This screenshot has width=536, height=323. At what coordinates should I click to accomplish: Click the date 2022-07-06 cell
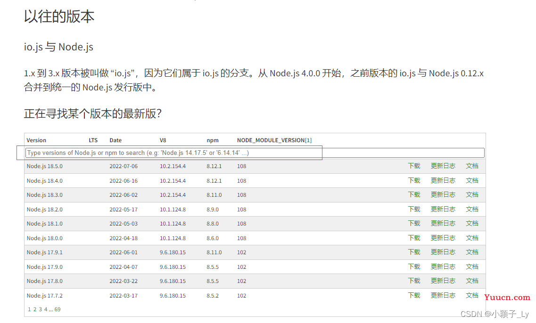click(x=124, y=166)
